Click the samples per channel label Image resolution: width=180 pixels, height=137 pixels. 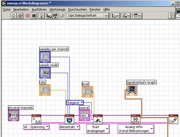point(54,49)
